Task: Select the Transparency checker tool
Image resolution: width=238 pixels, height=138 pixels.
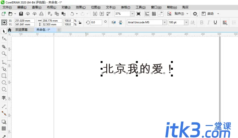Action: (x=4, y=128)
